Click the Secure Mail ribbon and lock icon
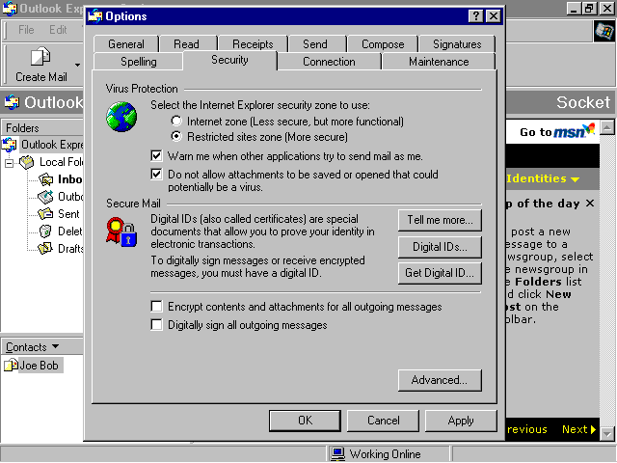Viewport: 617px width, 463px height. click(121, 232)
